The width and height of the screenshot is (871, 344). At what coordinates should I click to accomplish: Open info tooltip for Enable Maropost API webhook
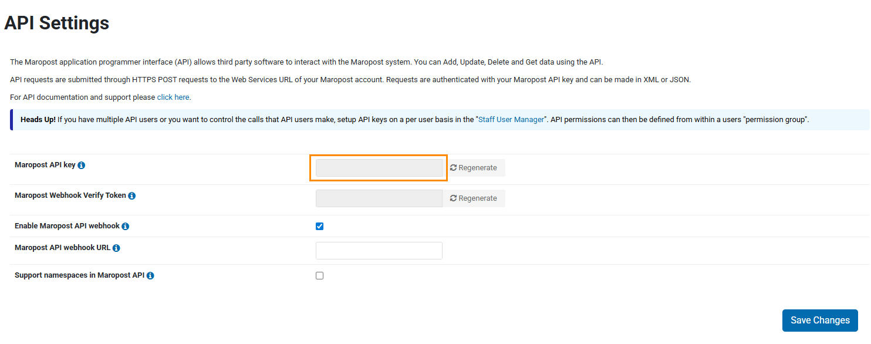coord(126,227)
